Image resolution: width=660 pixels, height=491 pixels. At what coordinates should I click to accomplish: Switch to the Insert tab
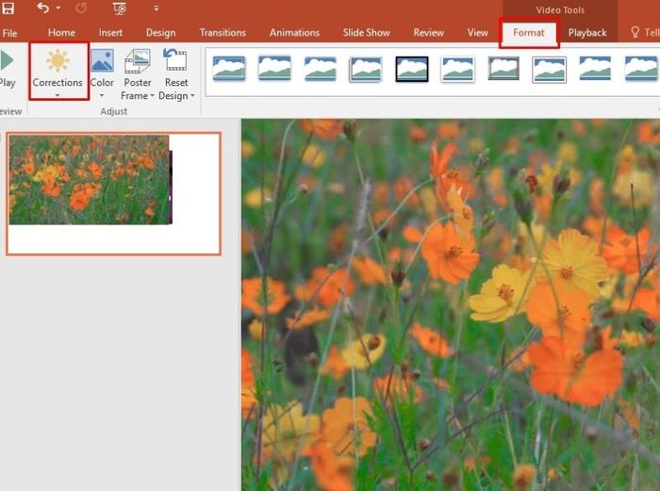click(x=110, y=33)
